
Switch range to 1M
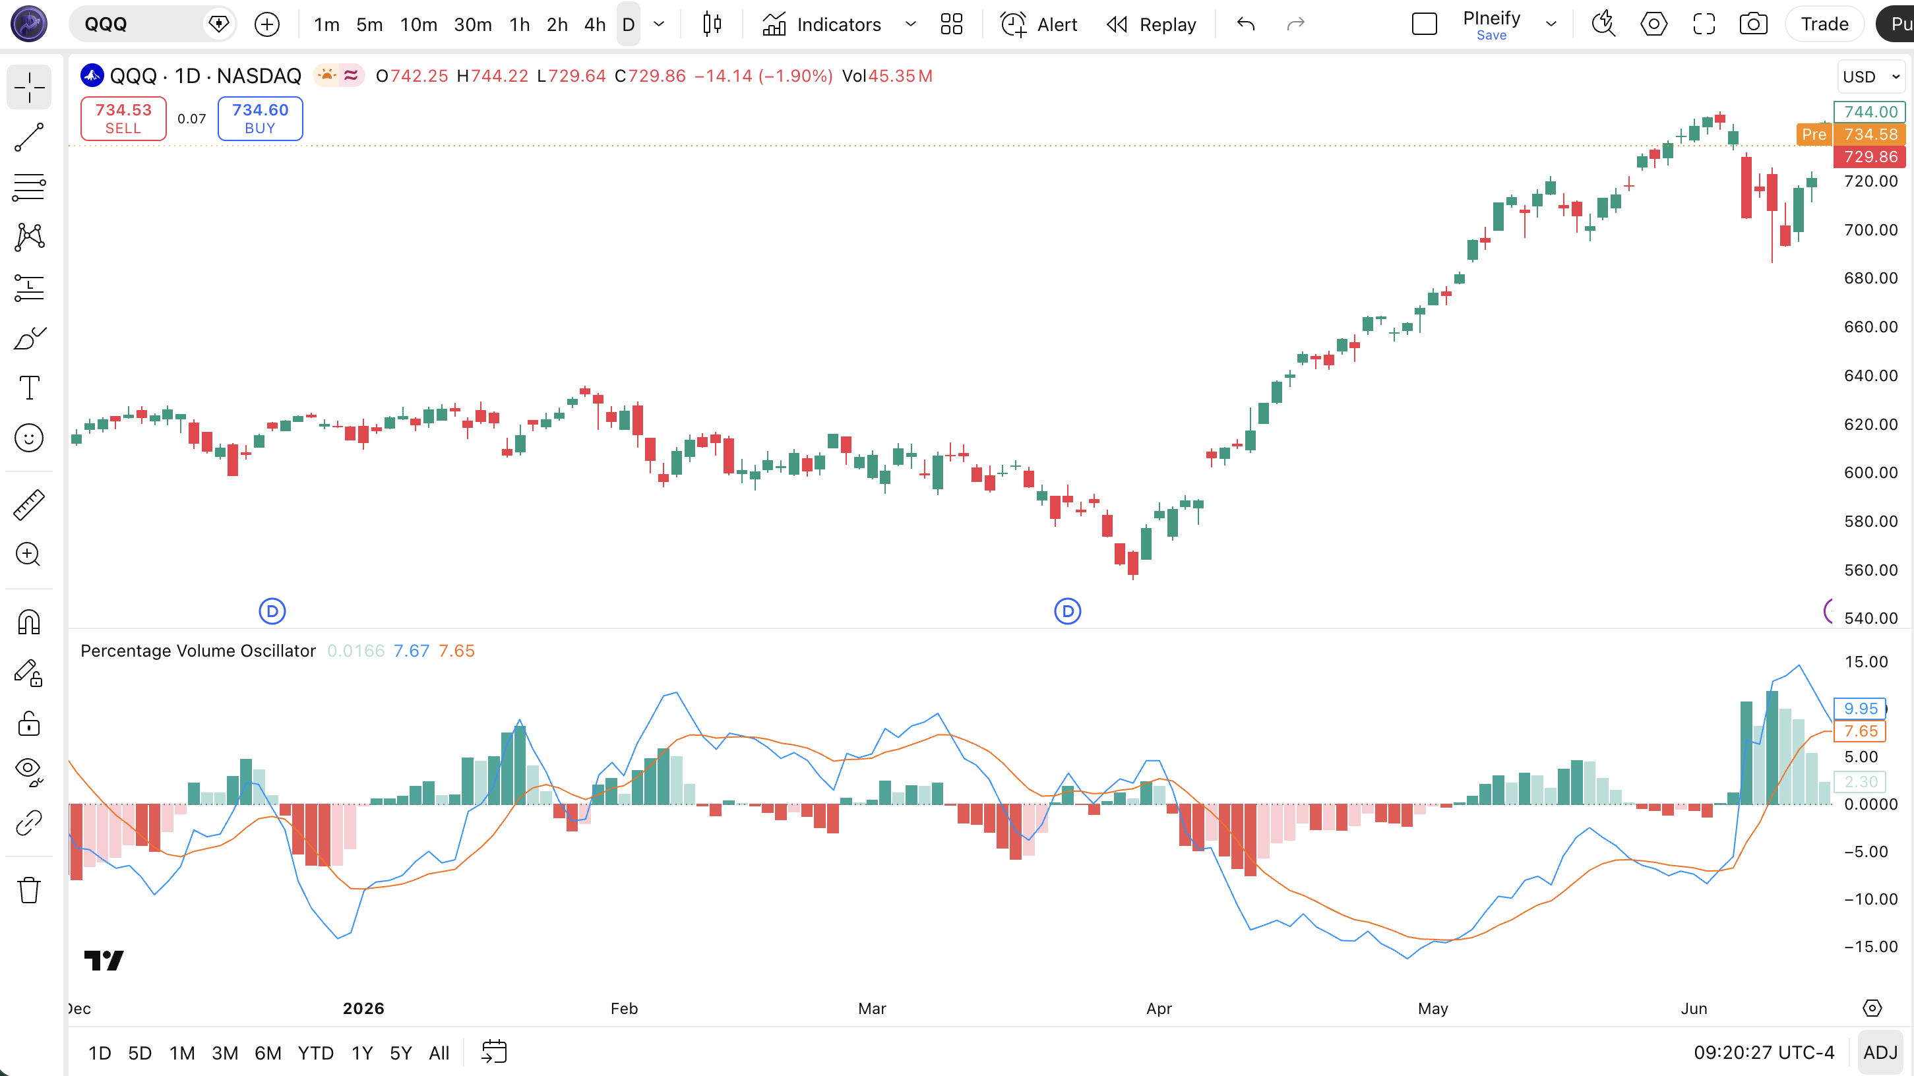click(x=182, y=1052)
